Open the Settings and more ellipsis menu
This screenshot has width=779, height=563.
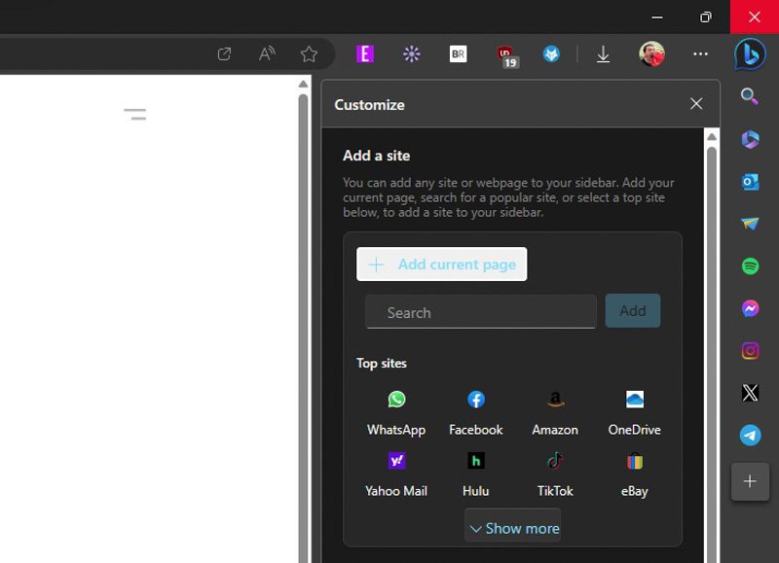pos(700,53)
